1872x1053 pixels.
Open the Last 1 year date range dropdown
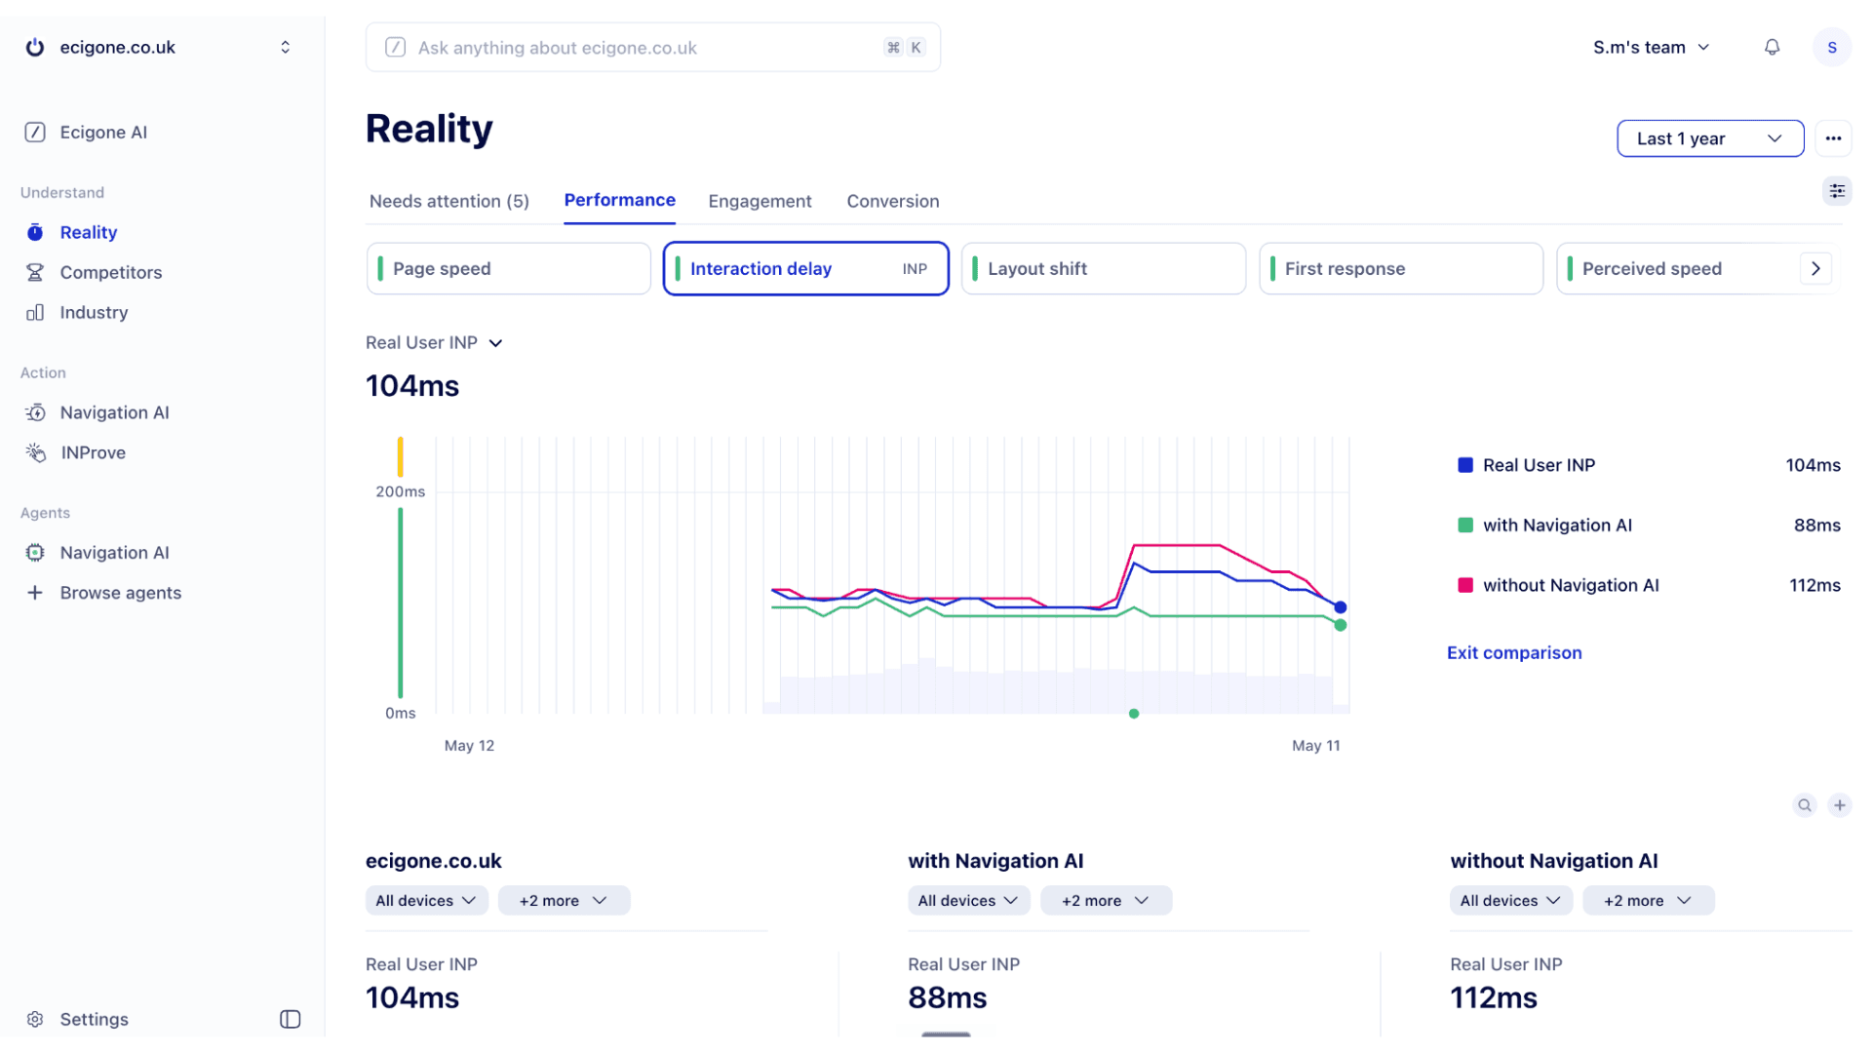click(x=1709, y=138)
